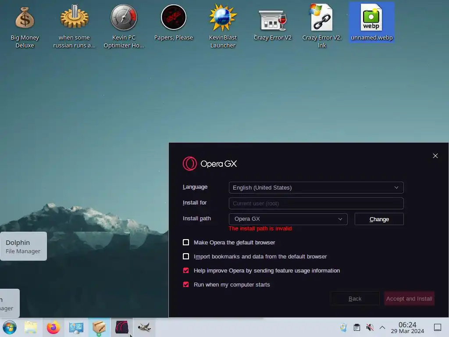
Task: Click the muted volume tray icon
Action: pos(370,327)
